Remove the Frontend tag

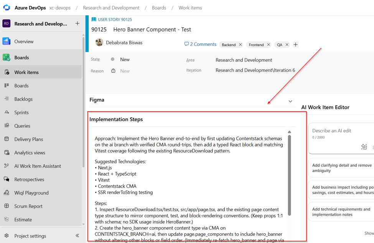pyautogui.click(x=269, y=45)
